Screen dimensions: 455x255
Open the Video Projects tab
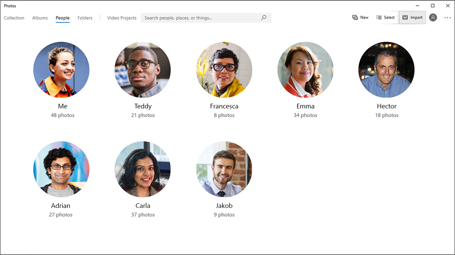[x=122, y=18]
